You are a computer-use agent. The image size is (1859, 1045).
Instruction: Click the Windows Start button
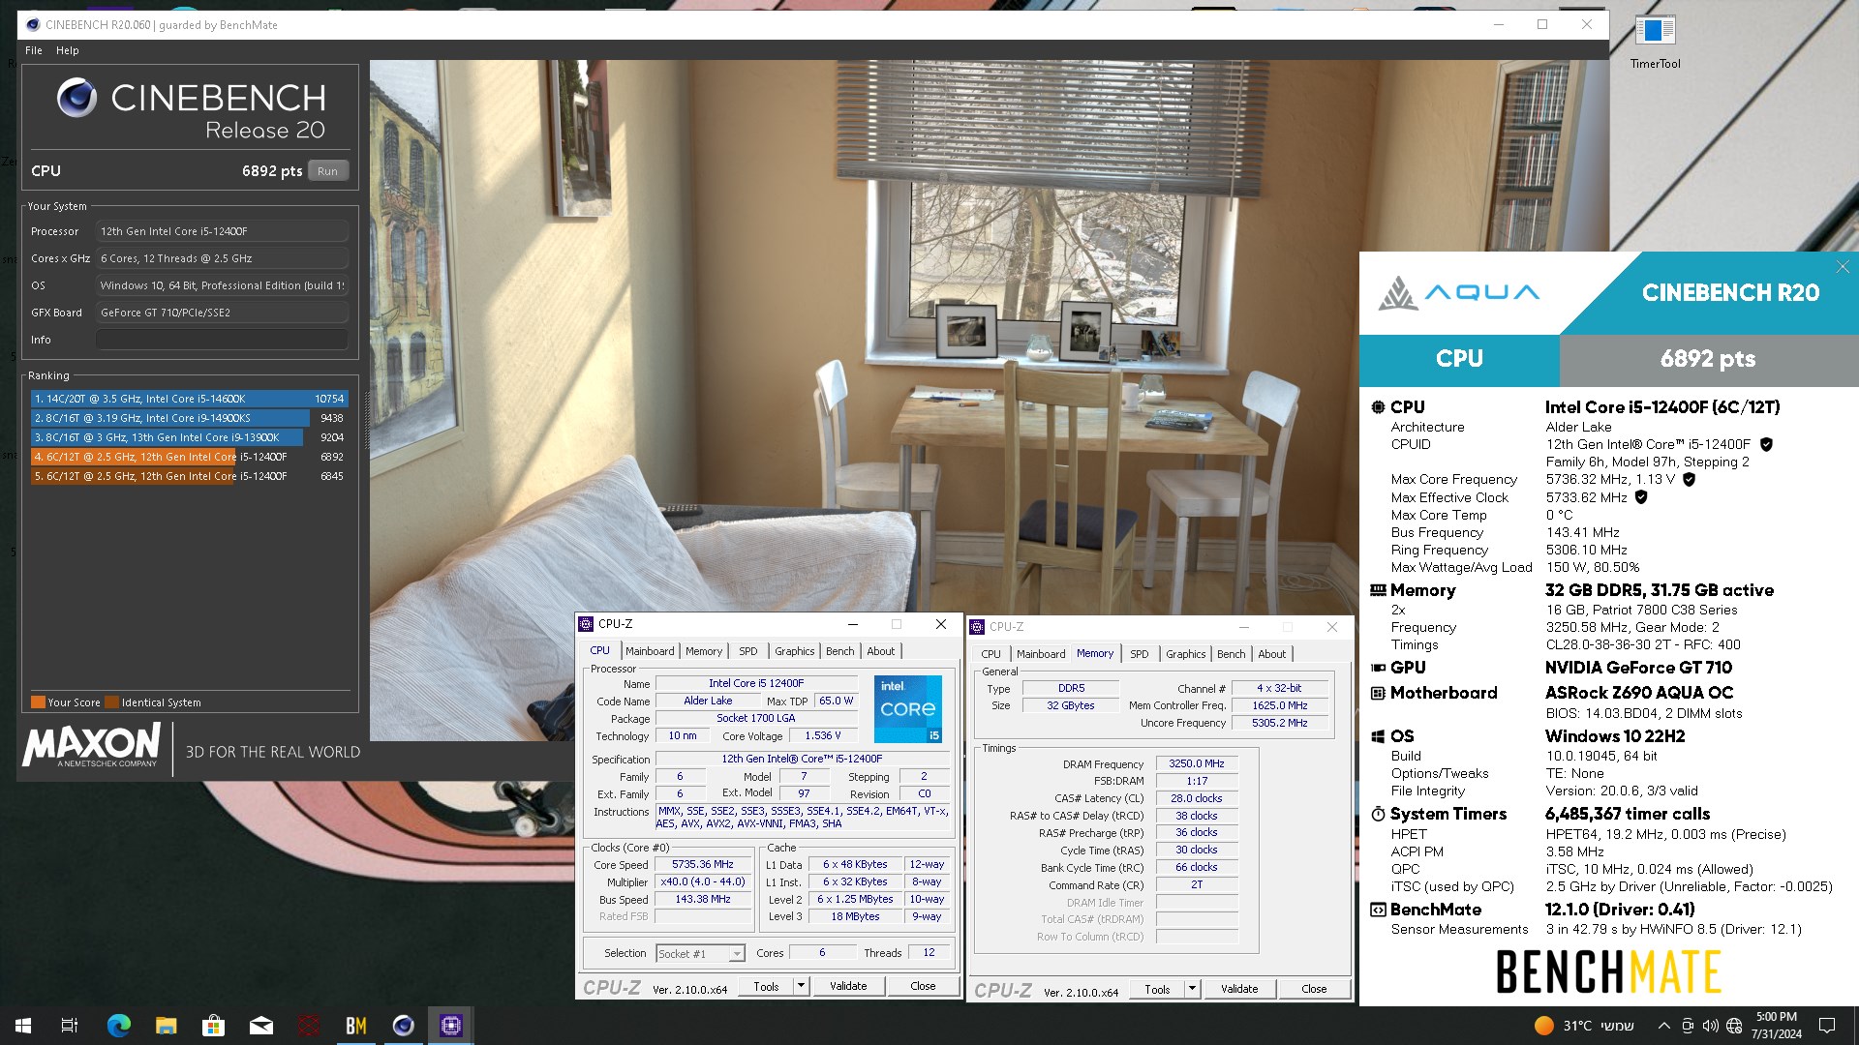click(23, 1026)
